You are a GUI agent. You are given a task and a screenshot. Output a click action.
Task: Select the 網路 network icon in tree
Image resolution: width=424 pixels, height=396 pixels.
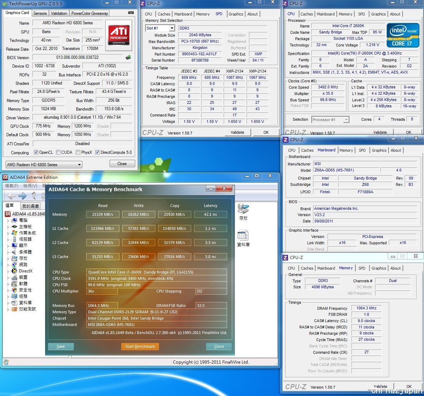(14, 265)
